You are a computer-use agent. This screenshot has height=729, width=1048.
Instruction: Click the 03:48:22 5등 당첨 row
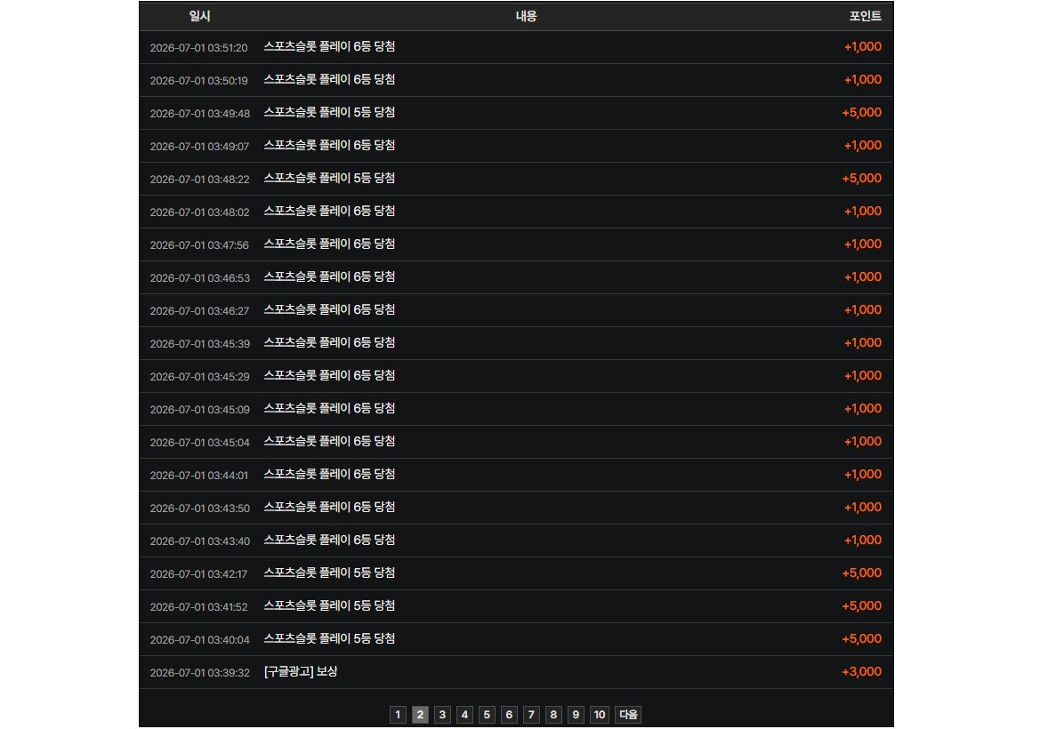tap(516, 179)
